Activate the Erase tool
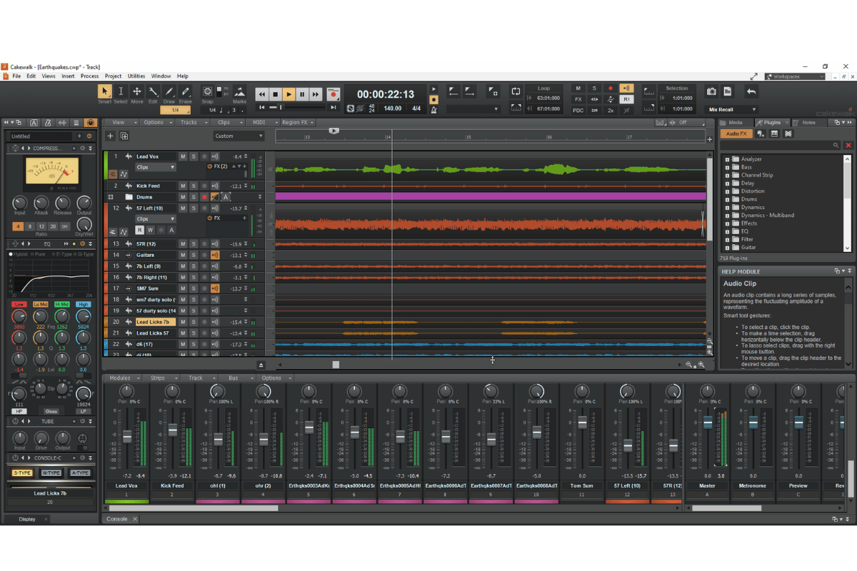Image resolution: width=857 pixels, height=571 pixels. click(x=184, y=91)
